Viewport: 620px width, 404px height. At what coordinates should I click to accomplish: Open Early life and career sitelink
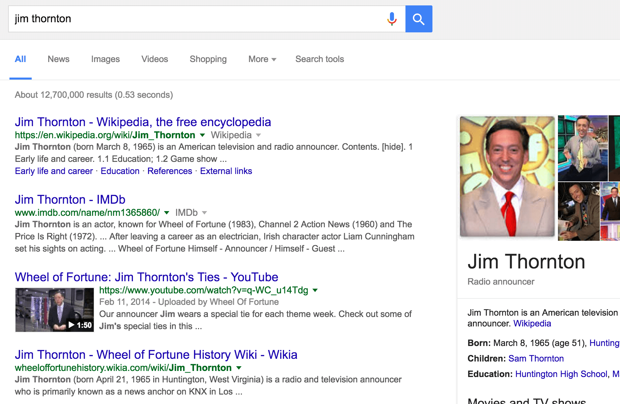[54, 171]
